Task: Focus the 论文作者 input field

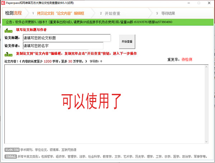Action: tap(63, 45)
